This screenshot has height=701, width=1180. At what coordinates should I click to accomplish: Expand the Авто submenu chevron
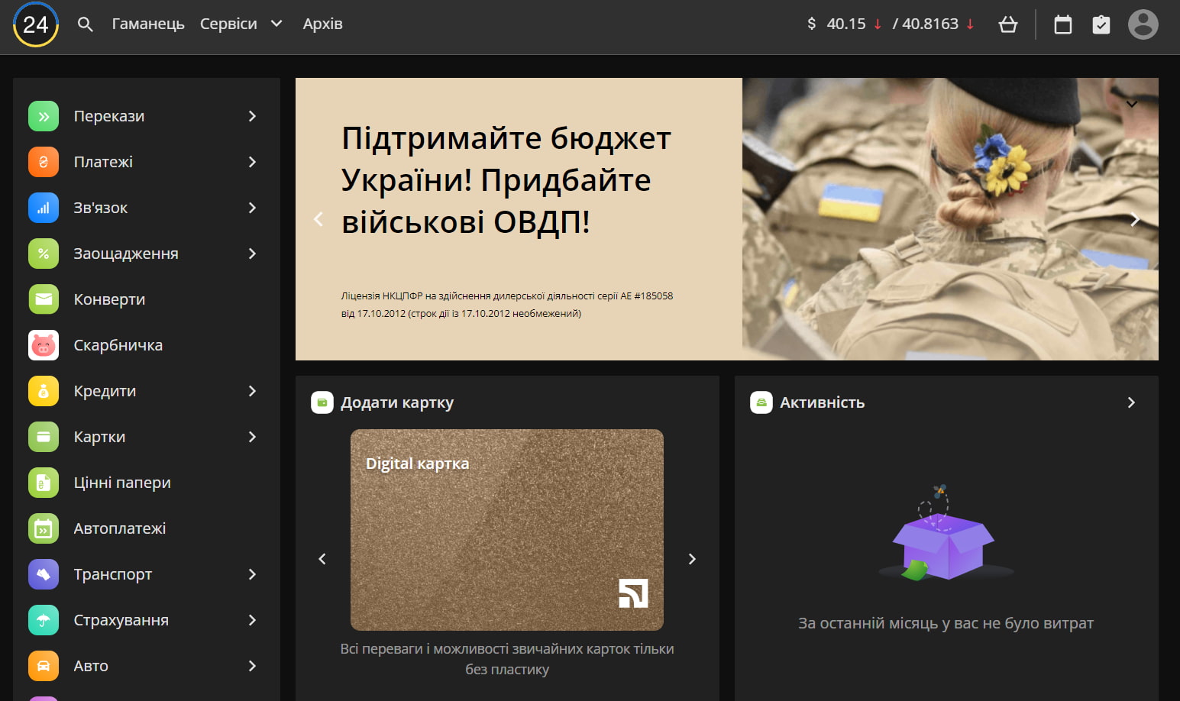tap(252, 666)
